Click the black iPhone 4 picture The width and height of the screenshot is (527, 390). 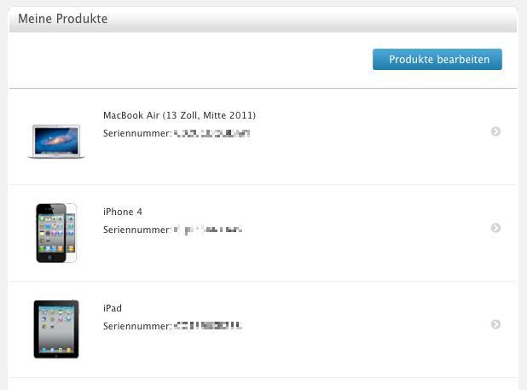click(51, 233)
